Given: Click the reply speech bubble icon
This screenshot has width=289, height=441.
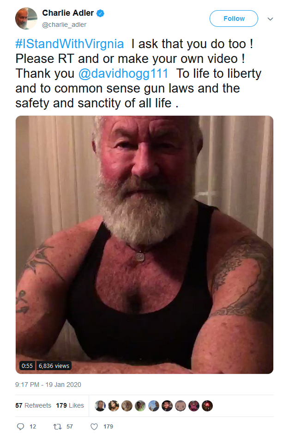Looking at the screenshot, I should (20, 426).
